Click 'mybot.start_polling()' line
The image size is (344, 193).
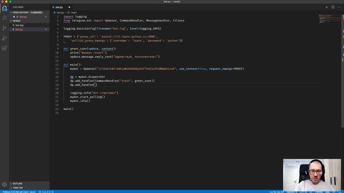[x=88, y=97]
